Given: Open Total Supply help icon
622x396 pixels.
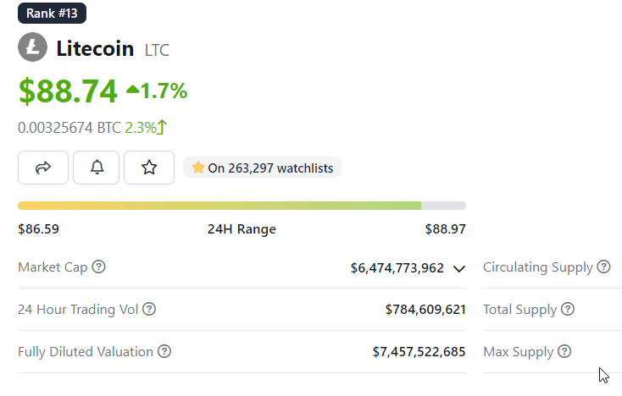Looking at the screenshot, I should click(568, 309).
